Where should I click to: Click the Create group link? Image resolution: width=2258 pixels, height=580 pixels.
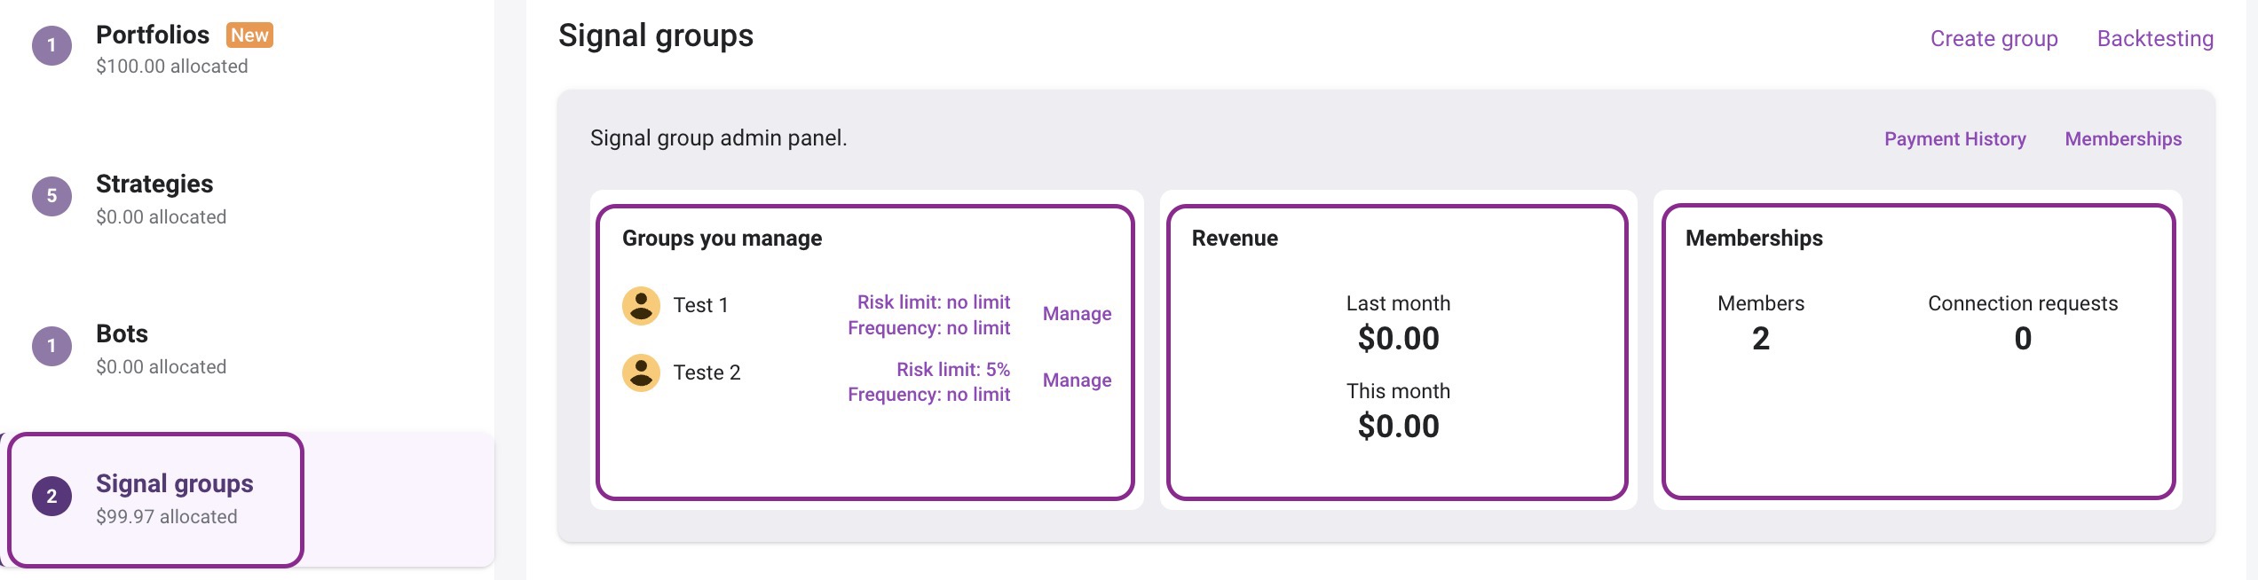pos(1994,39)
